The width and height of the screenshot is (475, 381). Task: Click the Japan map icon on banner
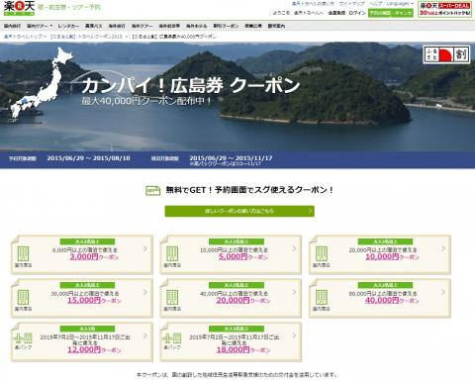tap(41, 82)
